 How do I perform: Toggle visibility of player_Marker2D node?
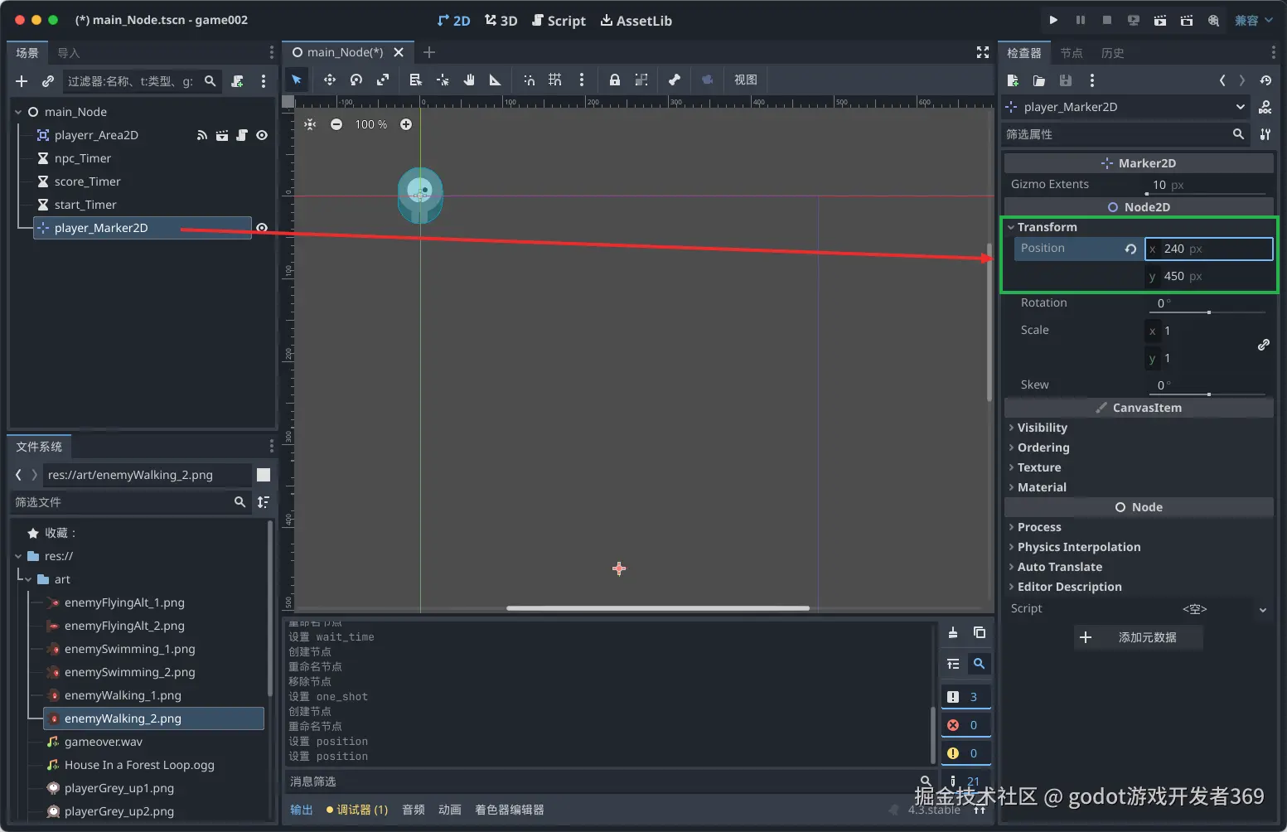(262, 228)
